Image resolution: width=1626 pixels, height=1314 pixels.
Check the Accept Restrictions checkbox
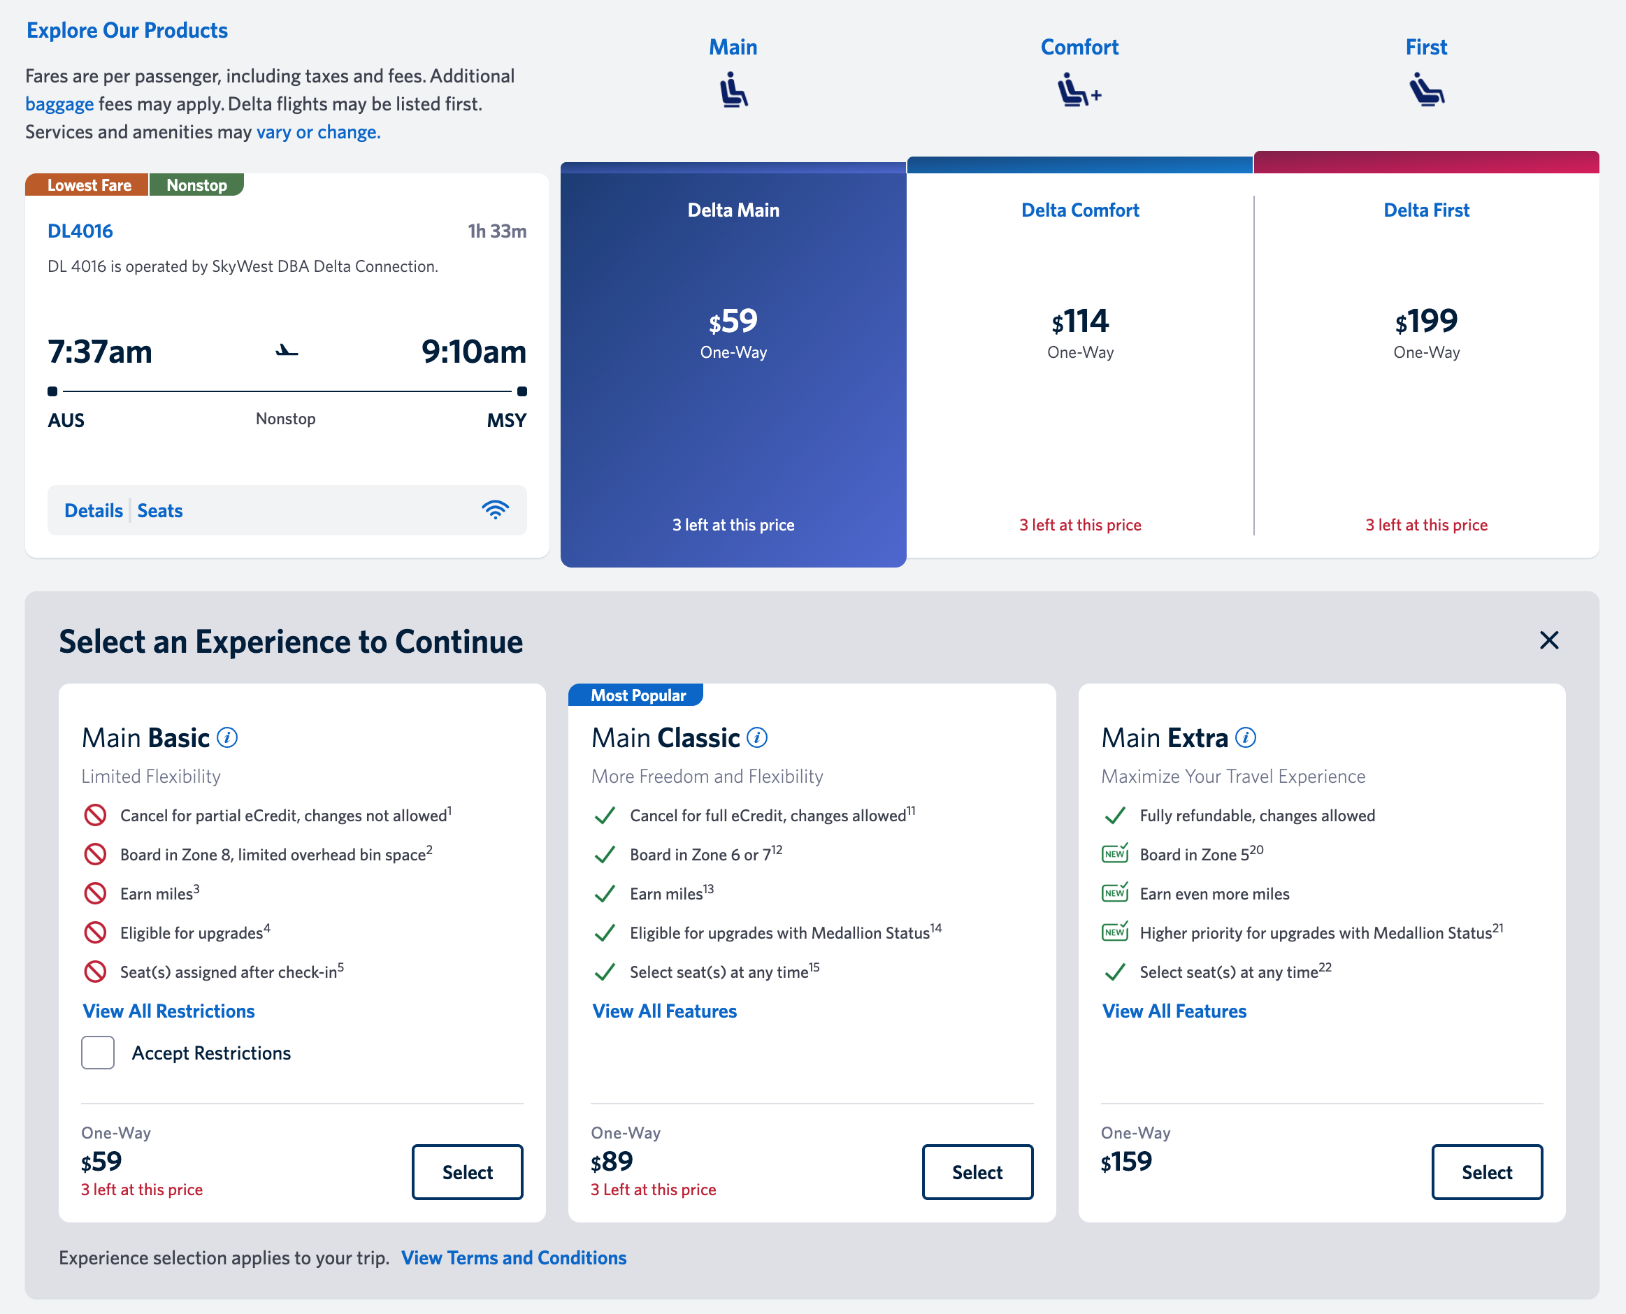coord(98,1052)
